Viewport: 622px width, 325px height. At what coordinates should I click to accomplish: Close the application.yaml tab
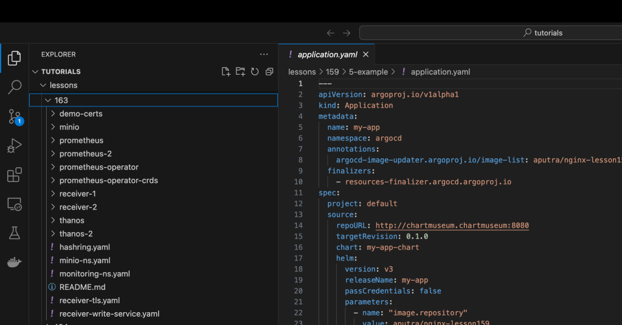(366, 54)
